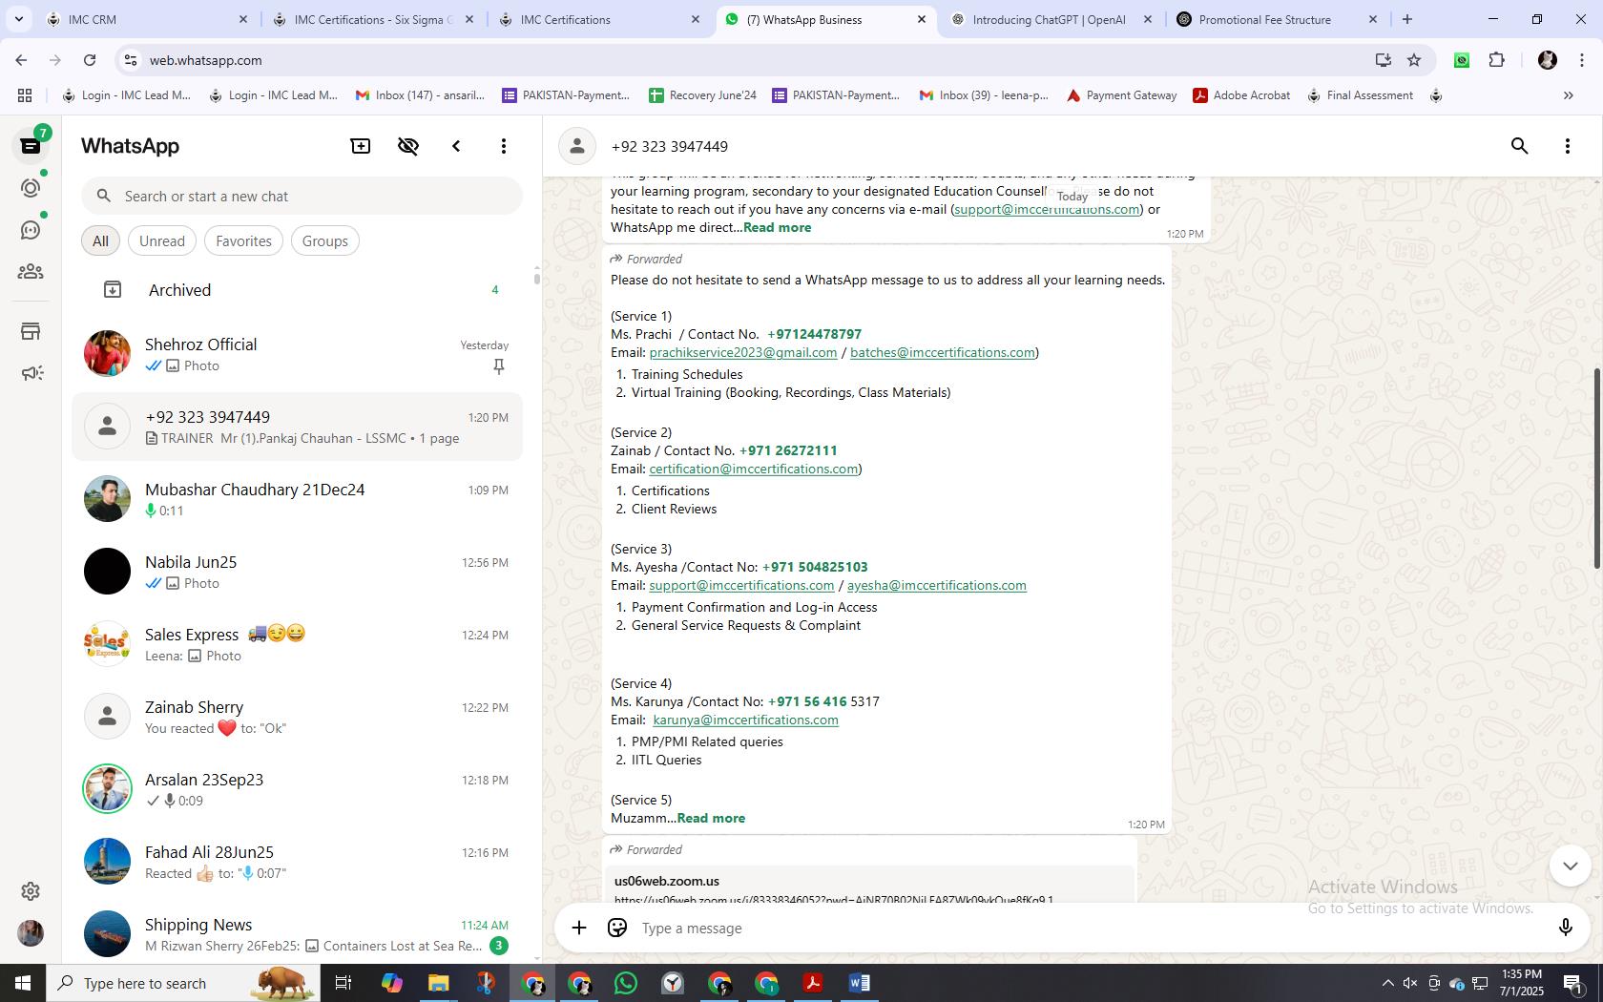This screenshot has width=1603, height=1002.
Task: Open Zainab Sherry chat
Action: click(x=297, y=717)
